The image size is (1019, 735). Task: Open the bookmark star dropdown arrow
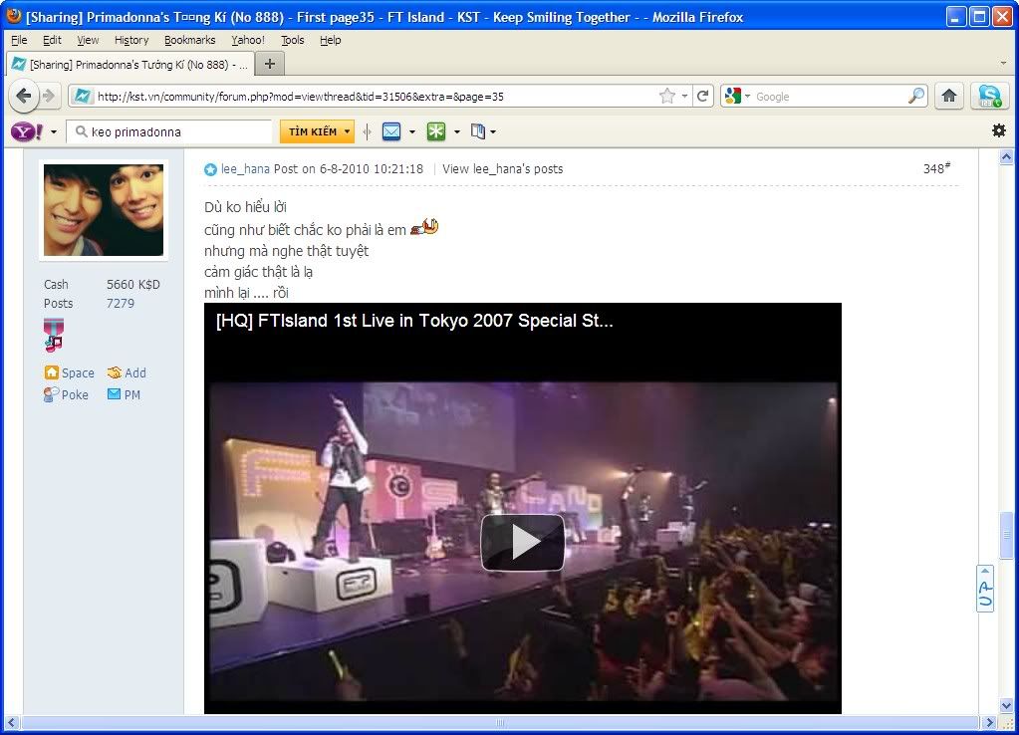point(684,97)
